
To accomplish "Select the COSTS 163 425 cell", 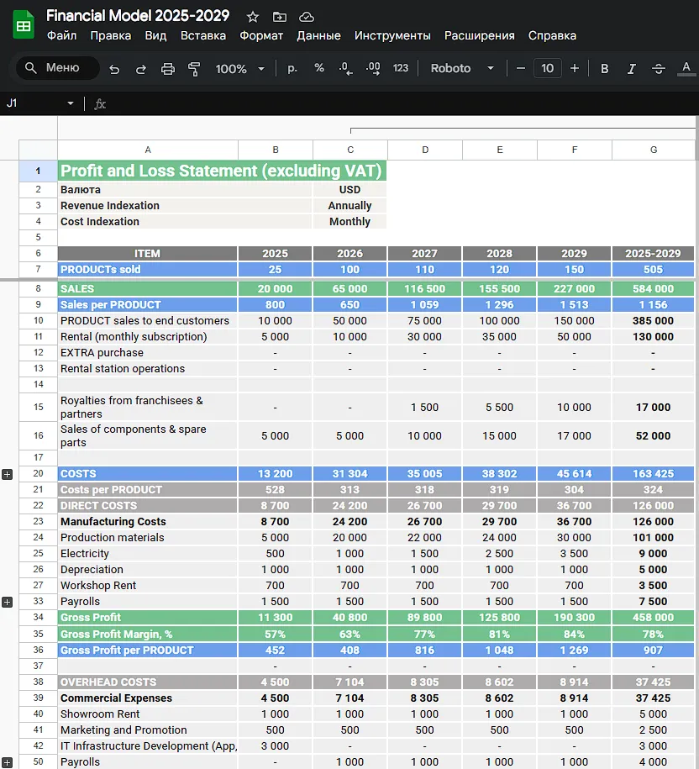I will [653, 474].
